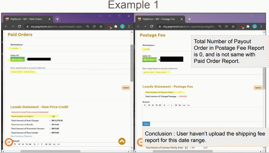Open zoom control in Paid Orders address bar
The width and height of the screenshot is (269, 153).
pos(88,26)
